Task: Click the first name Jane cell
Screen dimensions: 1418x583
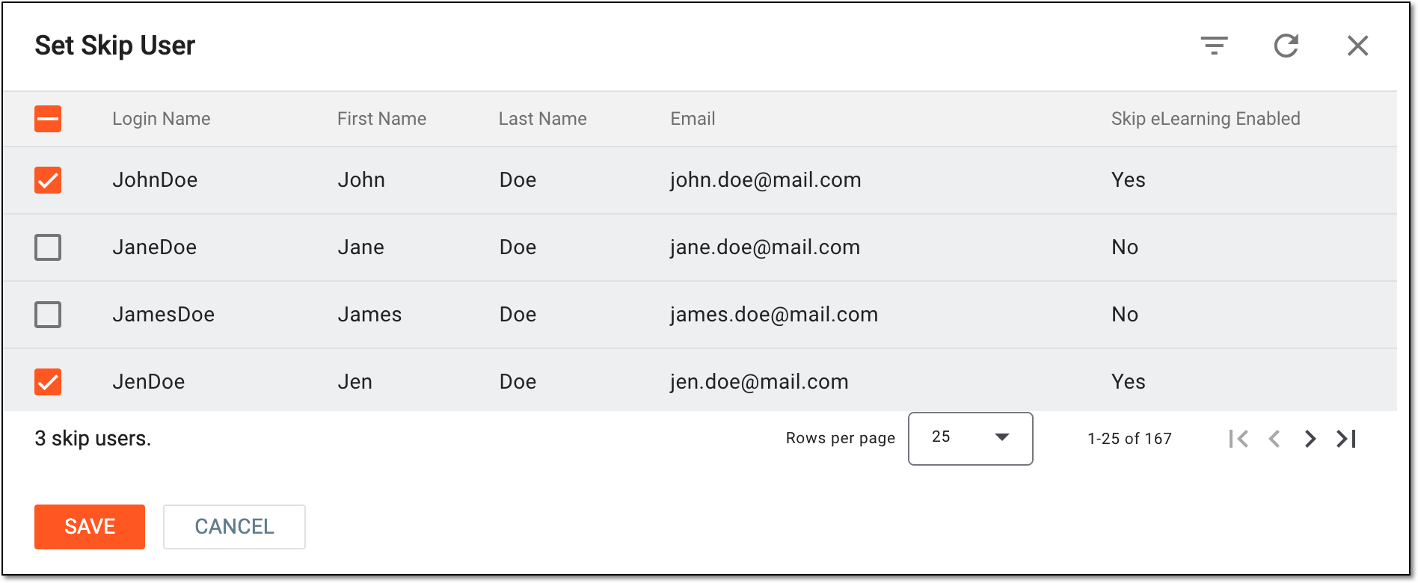Action: (360, 247)
